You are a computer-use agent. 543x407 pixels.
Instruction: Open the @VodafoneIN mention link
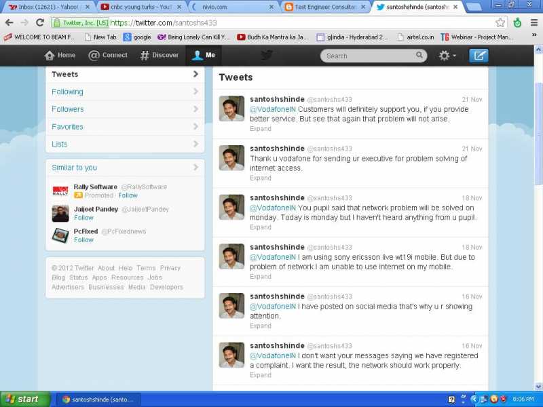276,109
